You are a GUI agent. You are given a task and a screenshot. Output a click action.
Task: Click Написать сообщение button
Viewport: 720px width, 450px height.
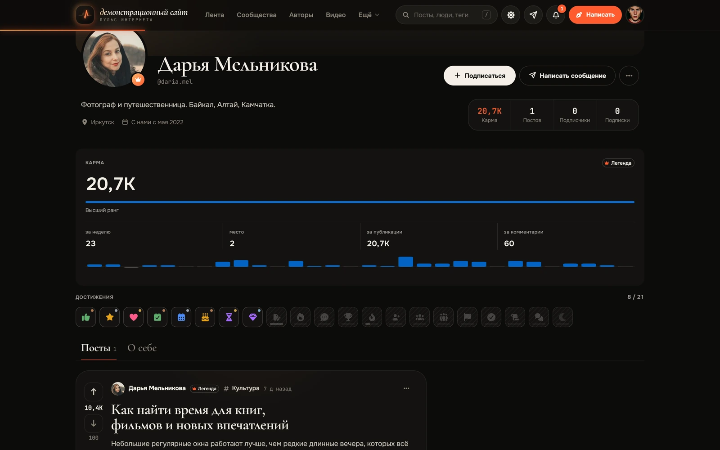click(x=567, y=76)
